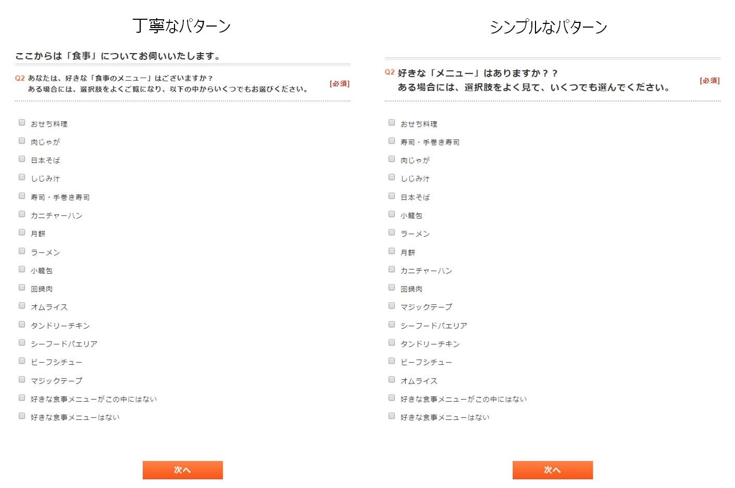Select シーフードパエリア in the シンプルなパターン list

click(392, 325)
